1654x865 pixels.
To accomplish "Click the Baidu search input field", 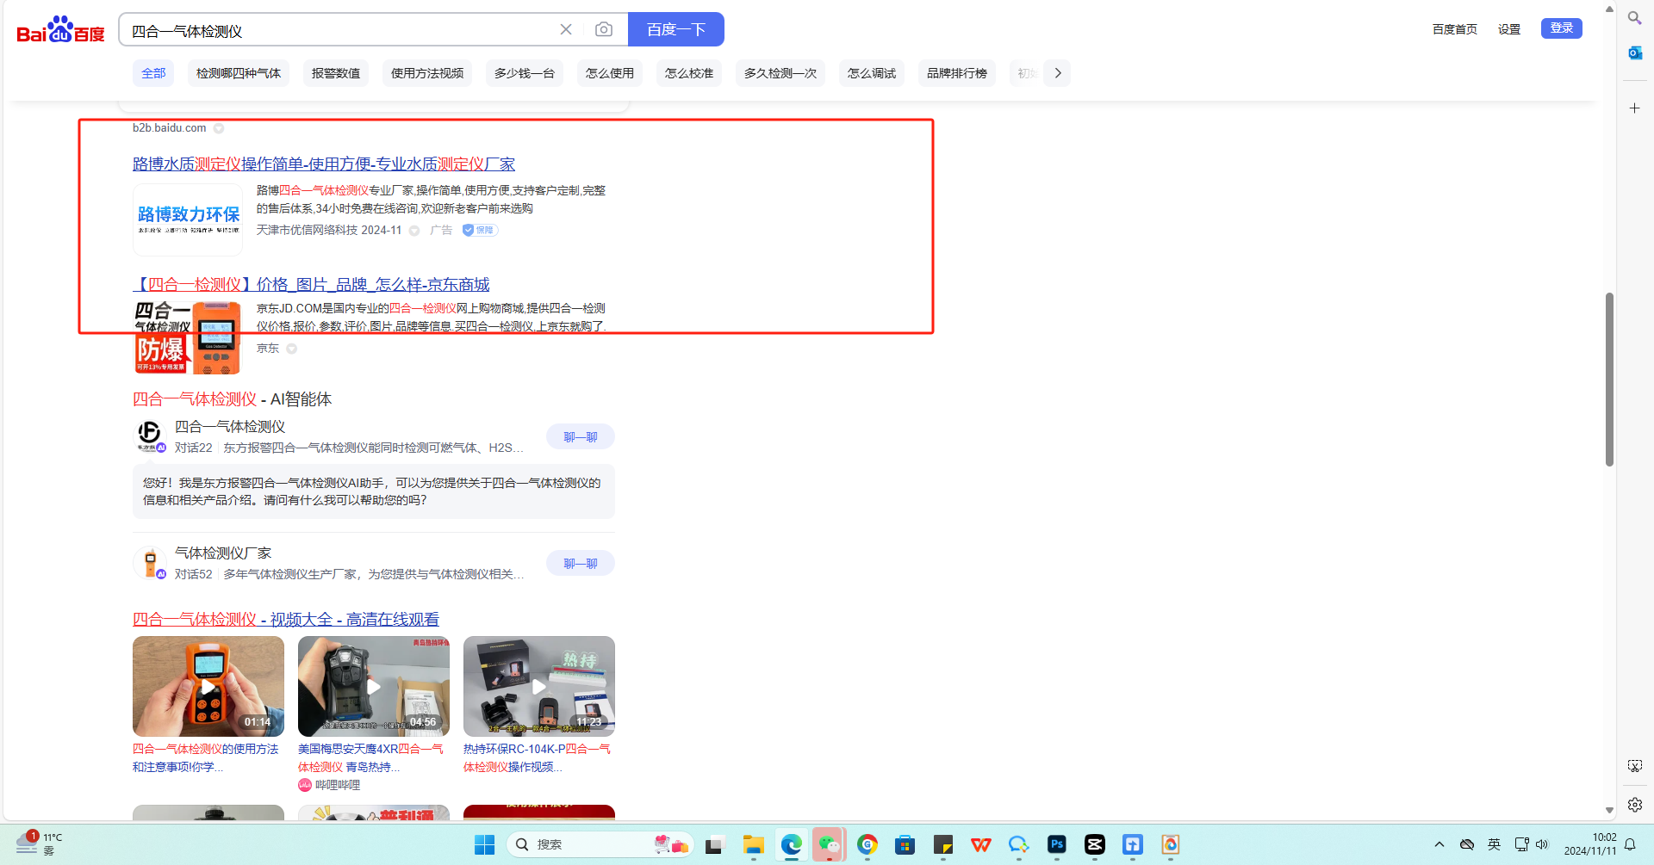I will (x=340, y=31).
